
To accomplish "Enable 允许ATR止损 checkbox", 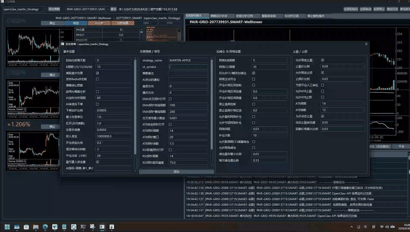I will [323, 97].
